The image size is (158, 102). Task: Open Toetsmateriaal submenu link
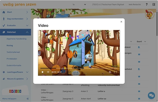13,52
